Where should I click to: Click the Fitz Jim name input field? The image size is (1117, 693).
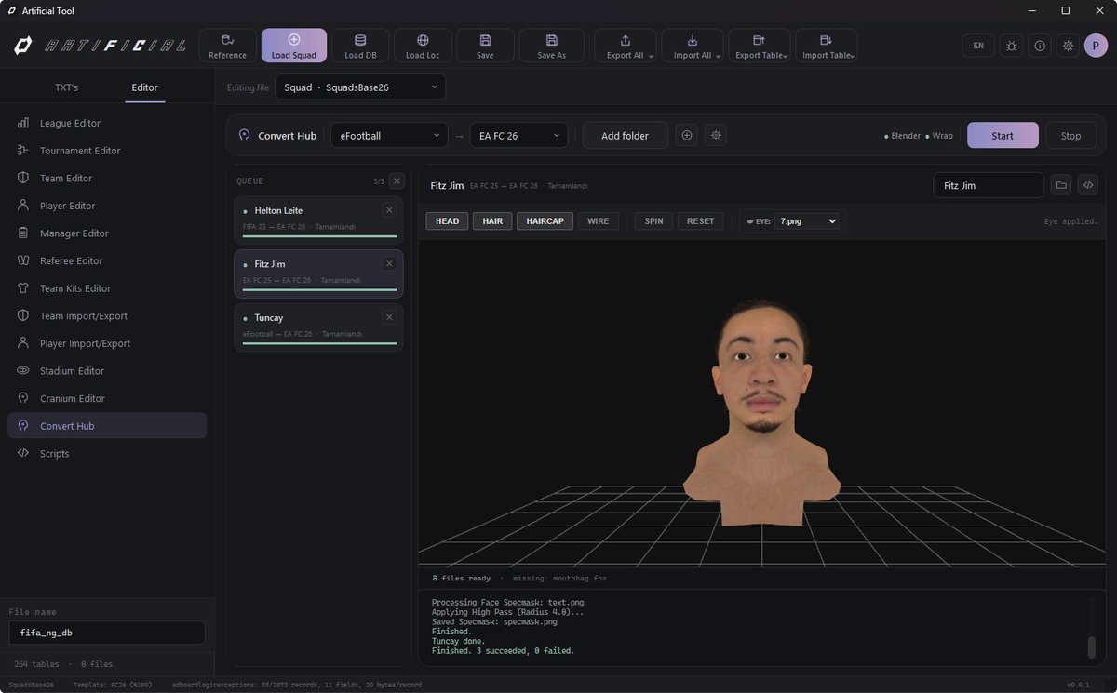pos(989,185)
